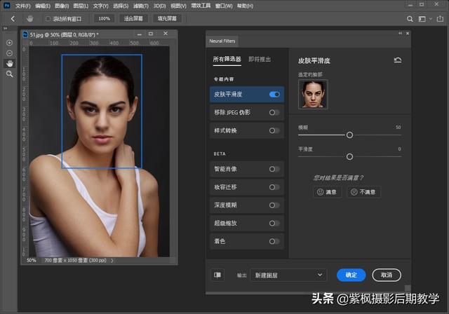Viewport: 449px width, 314px height.
Task: Click the reset arrow for 皮肤平滑度 settings
Action: [x=398, y=60]
